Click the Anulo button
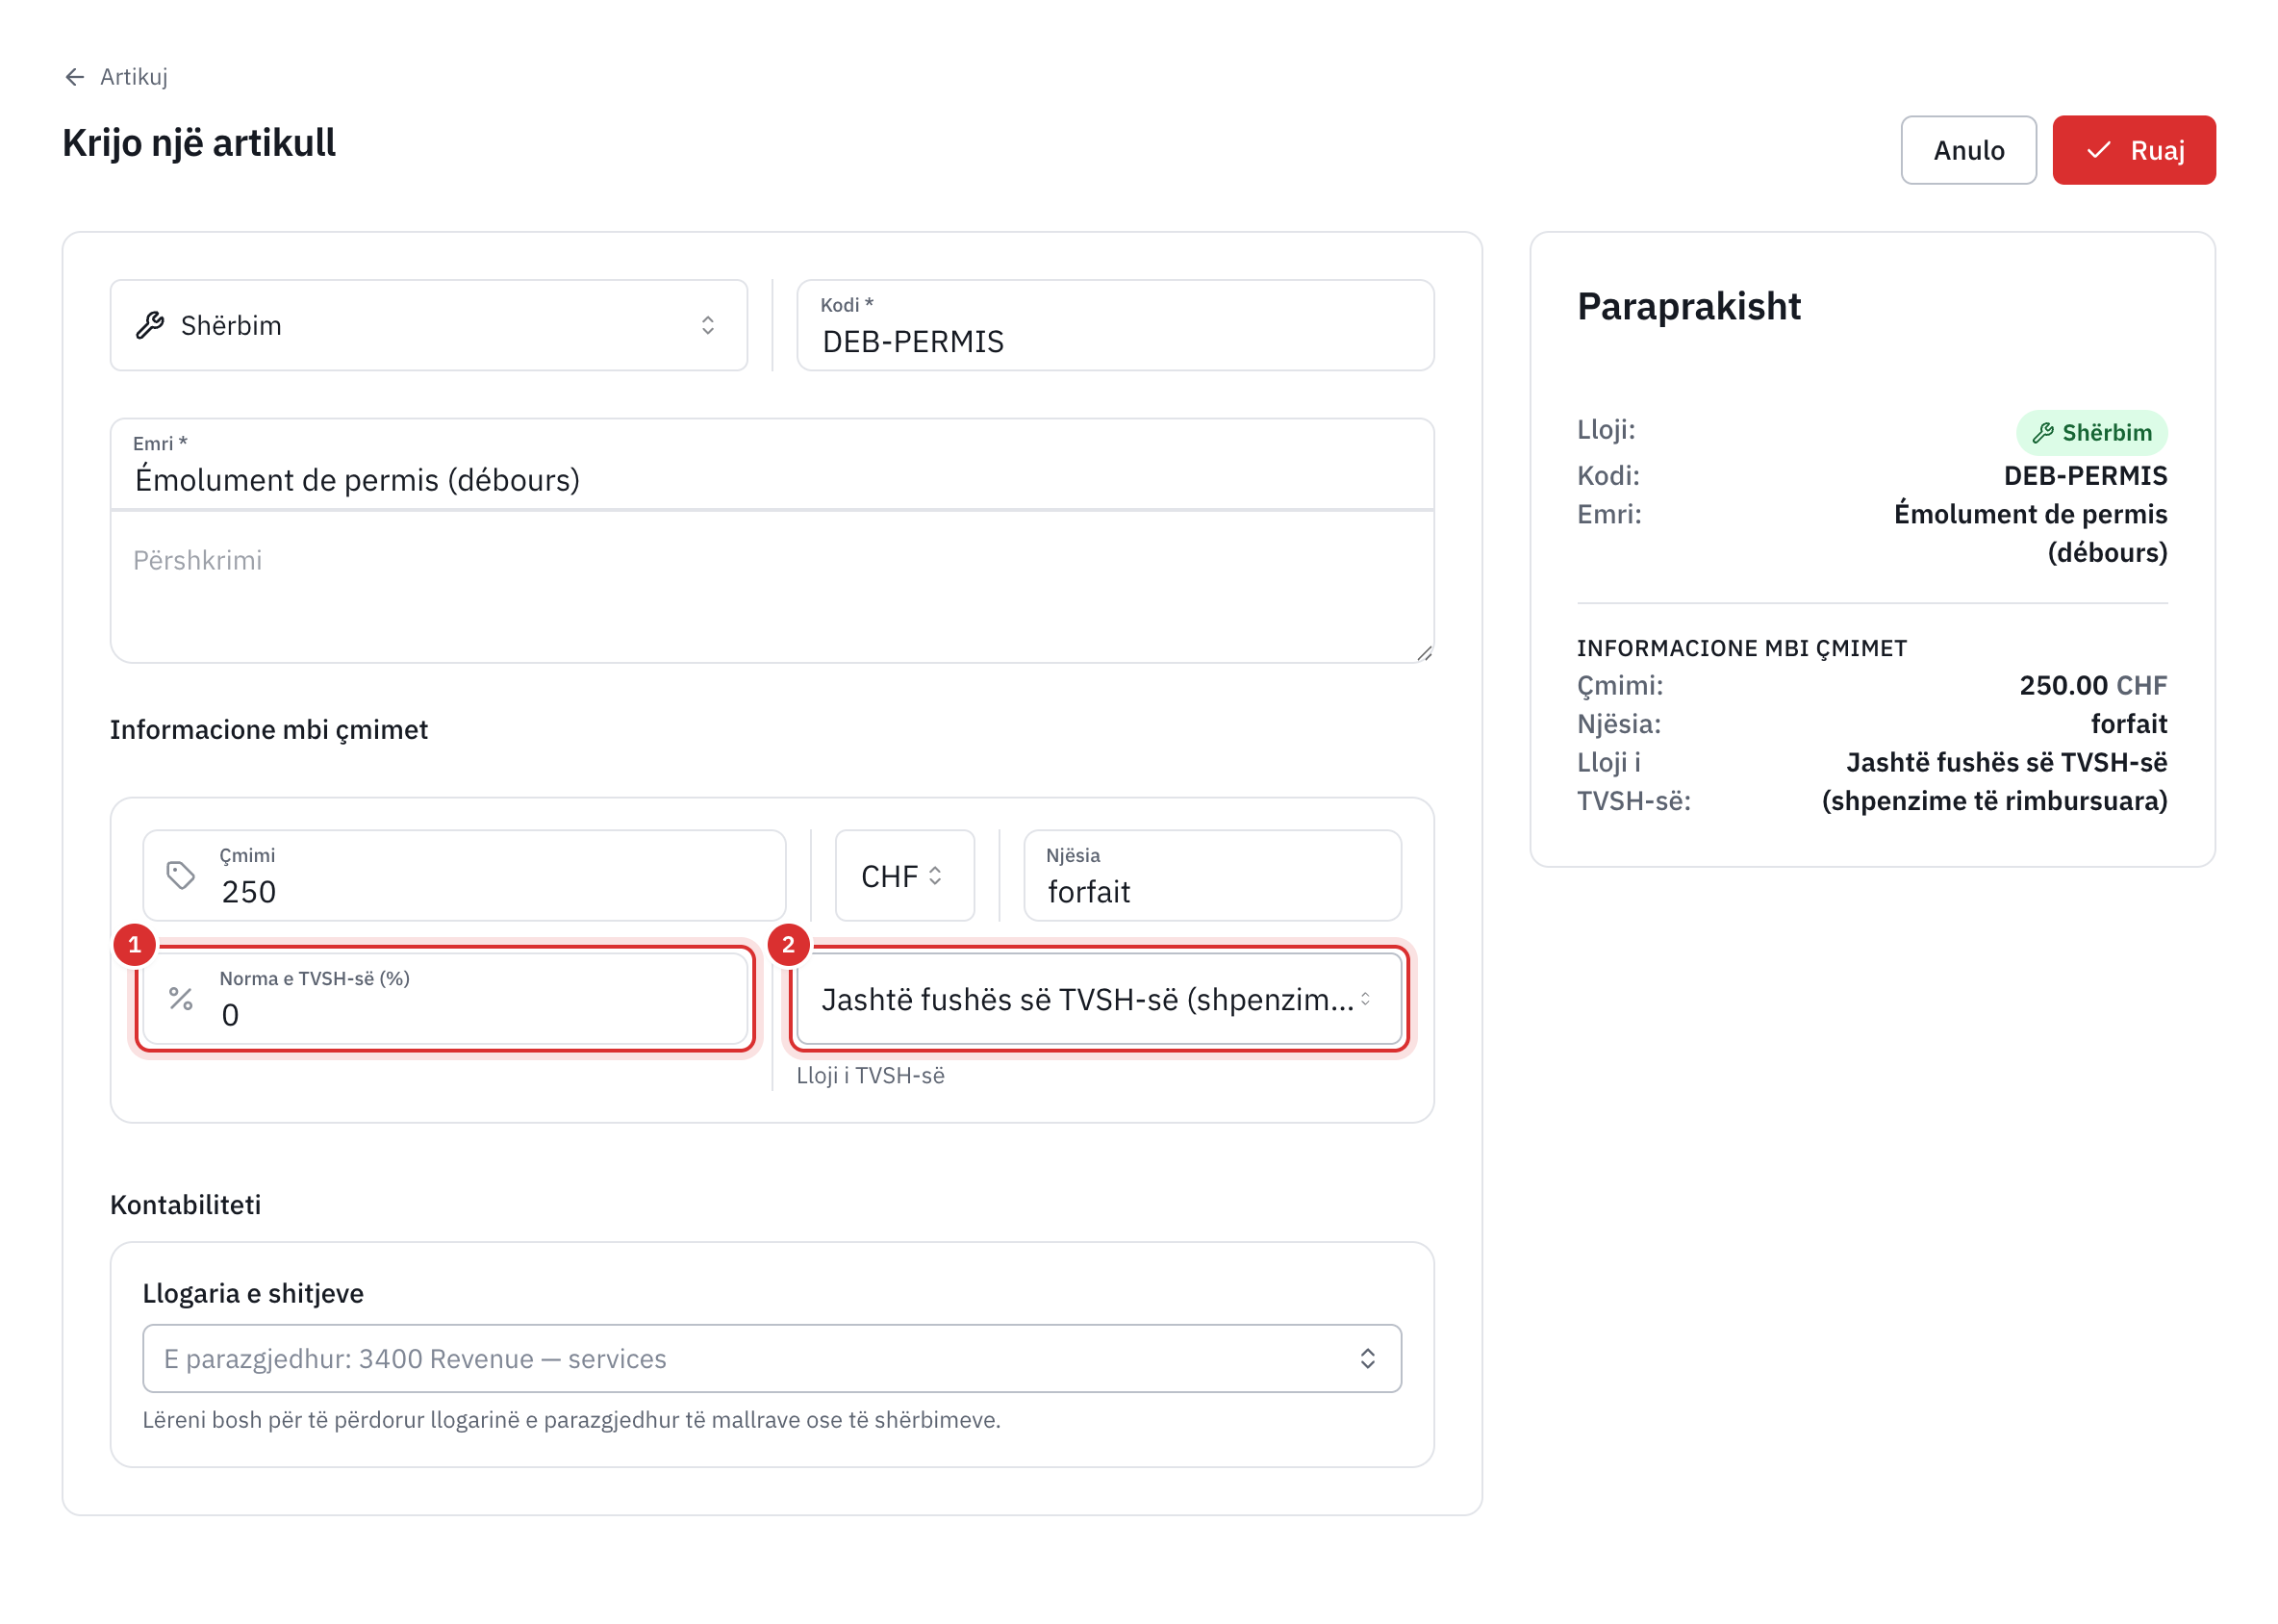This screenshot has width=2278, height=1624. coord(1968,150)
